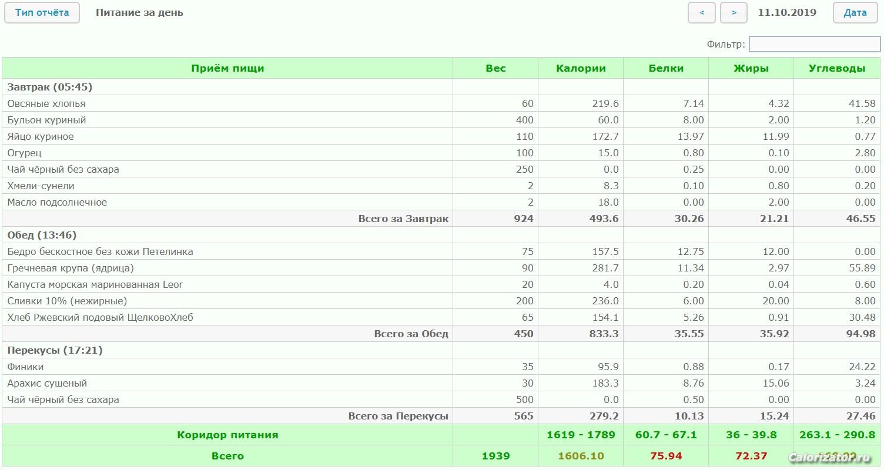884x470 pixels.
Task: Click the 1606.10 total calories value
Action: (x=581, y=456)
